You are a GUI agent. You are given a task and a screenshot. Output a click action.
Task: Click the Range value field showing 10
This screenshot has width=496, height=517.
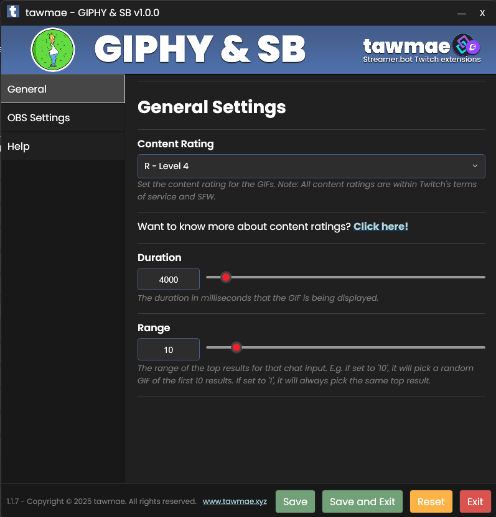pos(169,349)
